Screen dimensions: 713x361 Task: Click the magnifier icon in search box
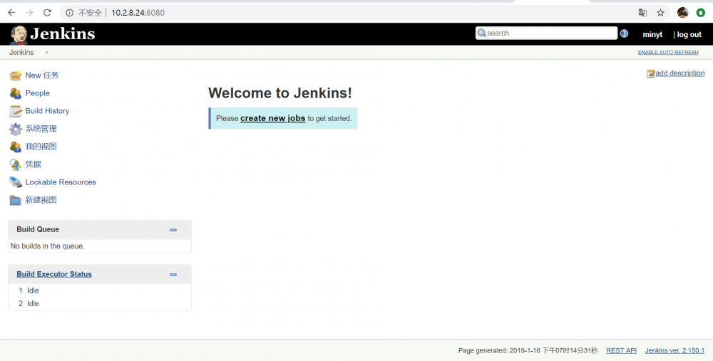click(481, 33)
